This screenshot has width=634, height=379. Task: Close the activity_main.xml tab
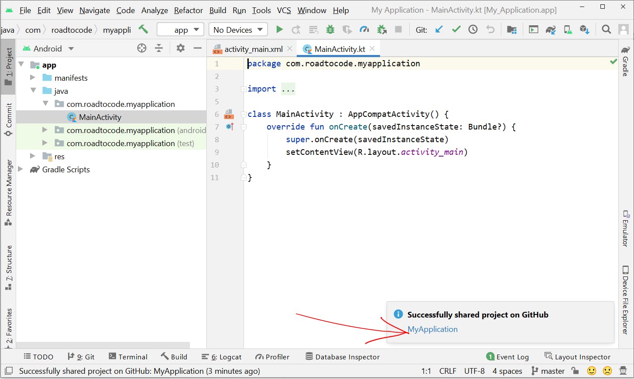pos(290,49)
